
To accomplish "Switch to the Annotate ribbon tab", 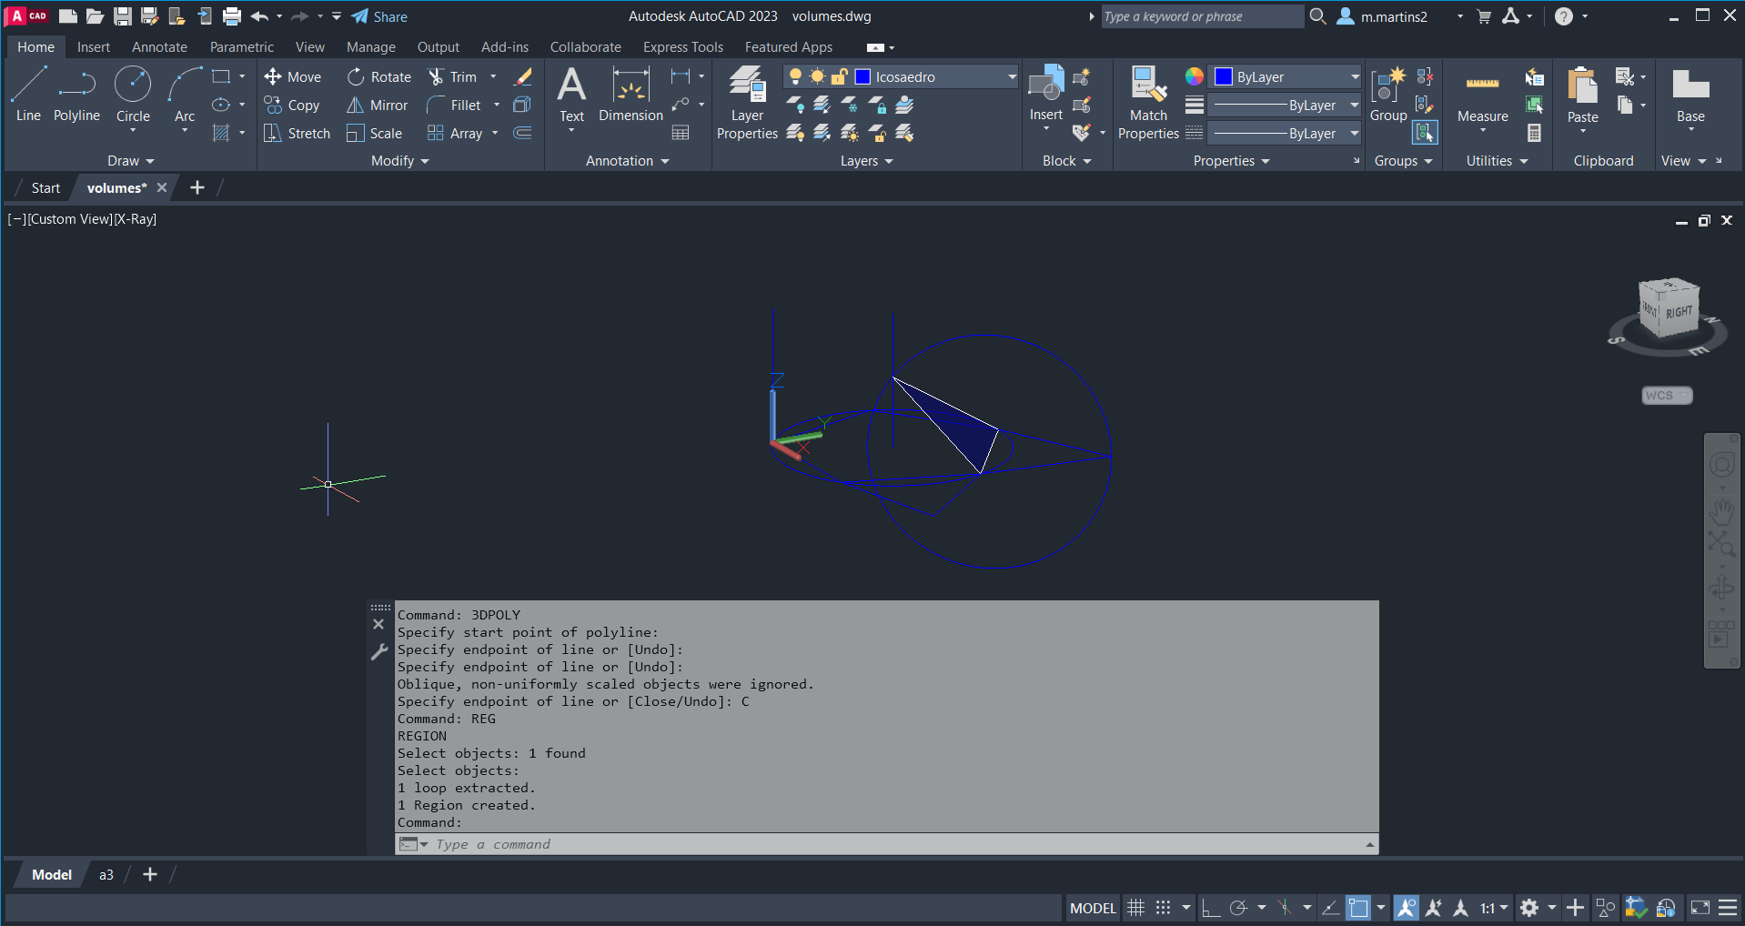I will 159,47.
